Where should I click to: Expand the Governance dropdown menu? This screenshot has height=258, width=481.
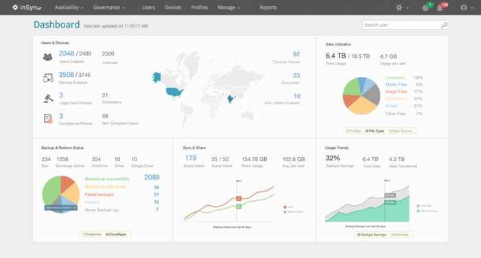pos(109,8)
